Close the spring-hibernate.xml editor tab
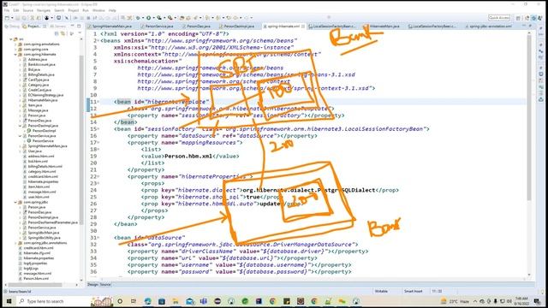This screenshot has height=308, width=548. click(303, 27)
